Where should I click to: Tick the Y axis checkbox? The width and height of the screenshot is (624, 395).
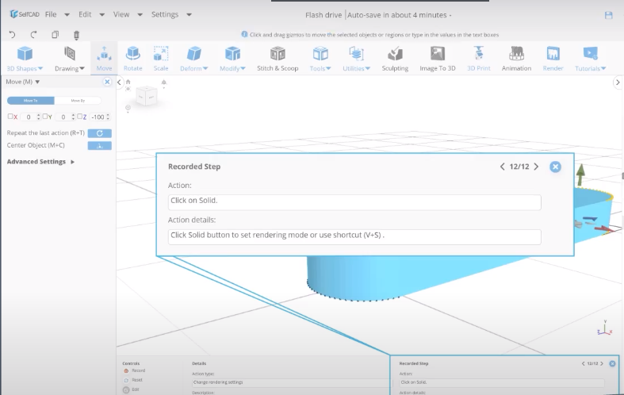[x=45, y=117]
